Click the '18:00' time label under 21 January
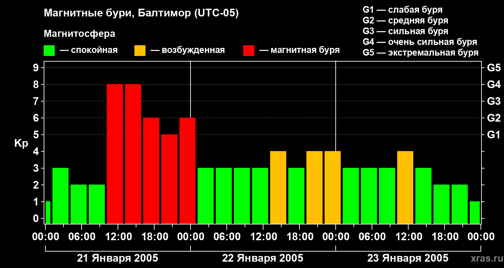The height and width of the screenshot is (268, 504). [x=154, y=237]
